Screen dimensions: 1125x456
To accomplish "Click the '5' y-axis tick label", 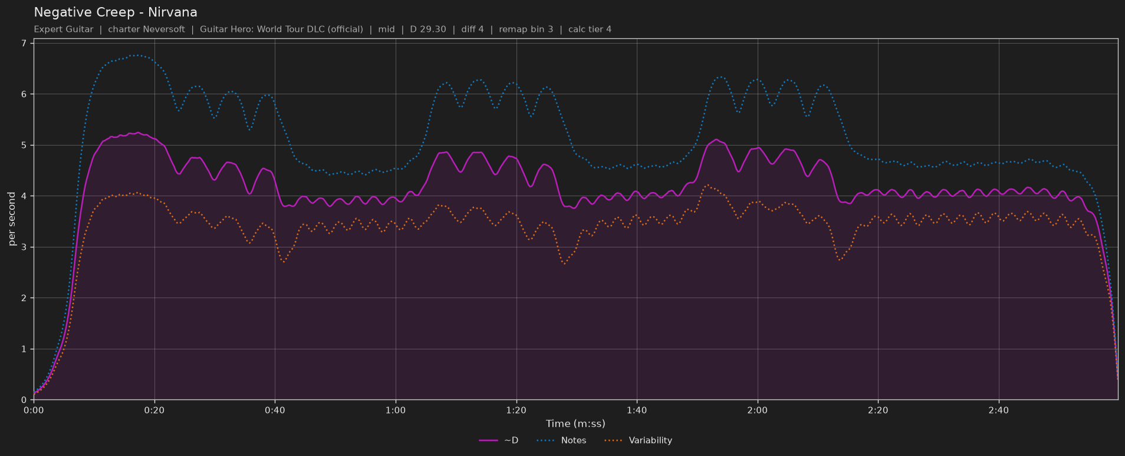I will point(24,146).
